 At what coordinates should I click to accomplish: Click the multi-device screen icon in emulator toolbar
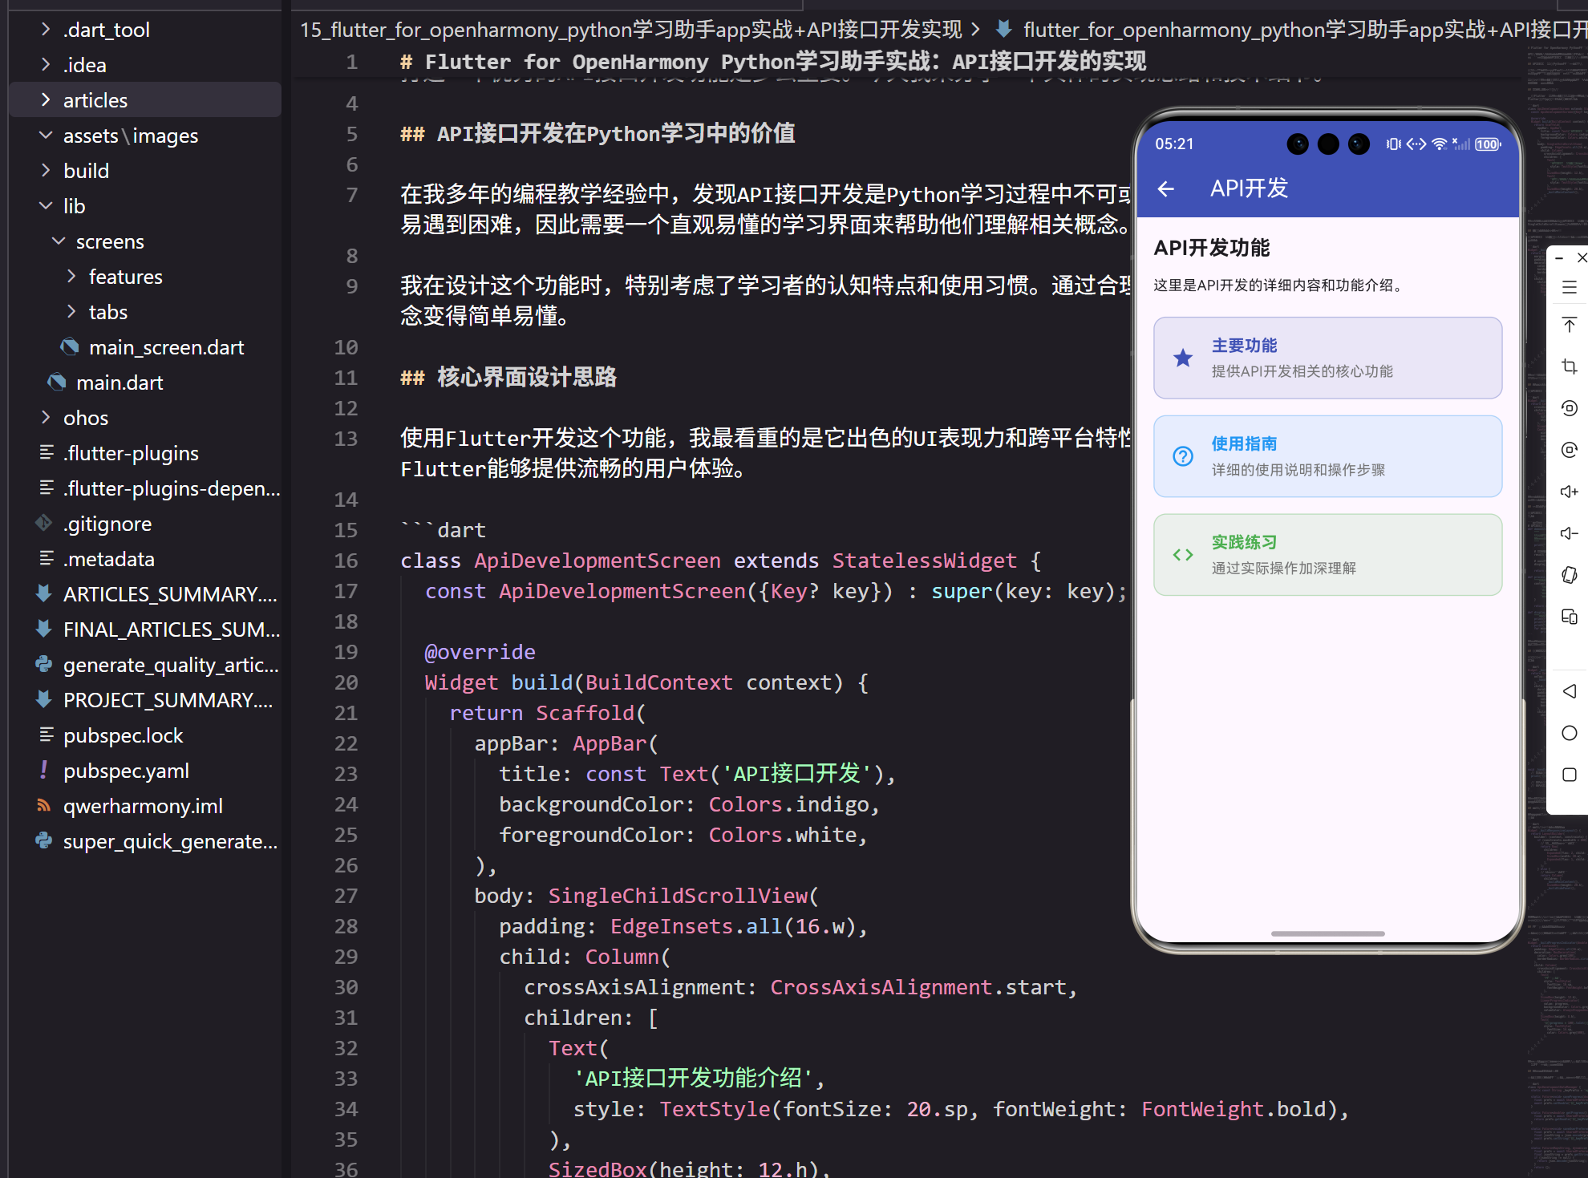click(x=1570, y=617)
